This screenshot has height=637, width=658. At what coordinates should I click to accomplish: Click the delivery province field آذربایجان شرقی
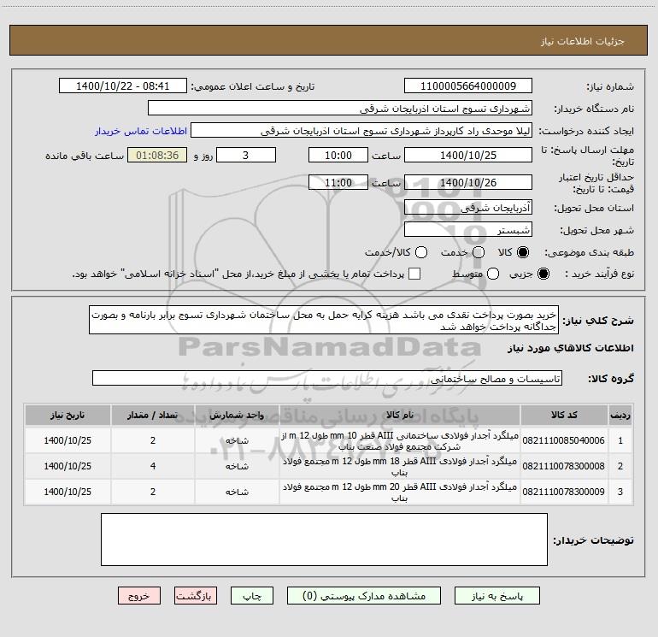point(468,207)
